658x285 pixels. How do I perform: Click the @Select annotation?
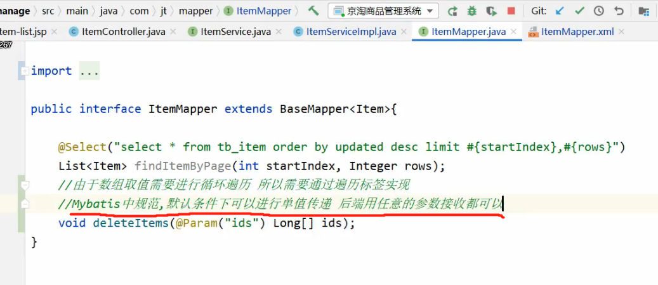click(82, 147)
